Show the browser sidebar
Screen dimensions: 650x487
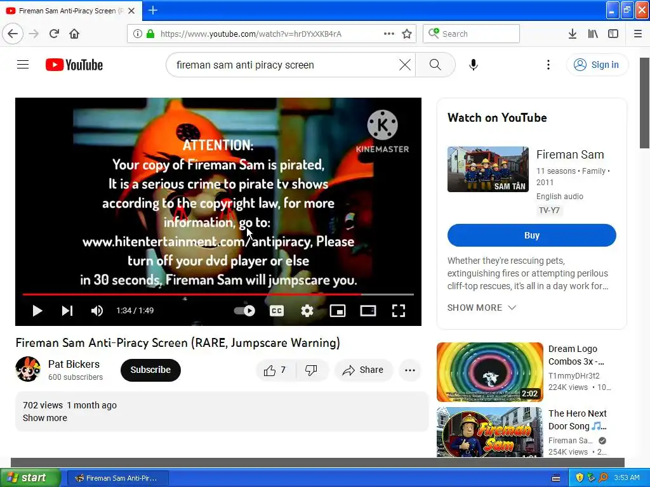click(x=613, y=34)
